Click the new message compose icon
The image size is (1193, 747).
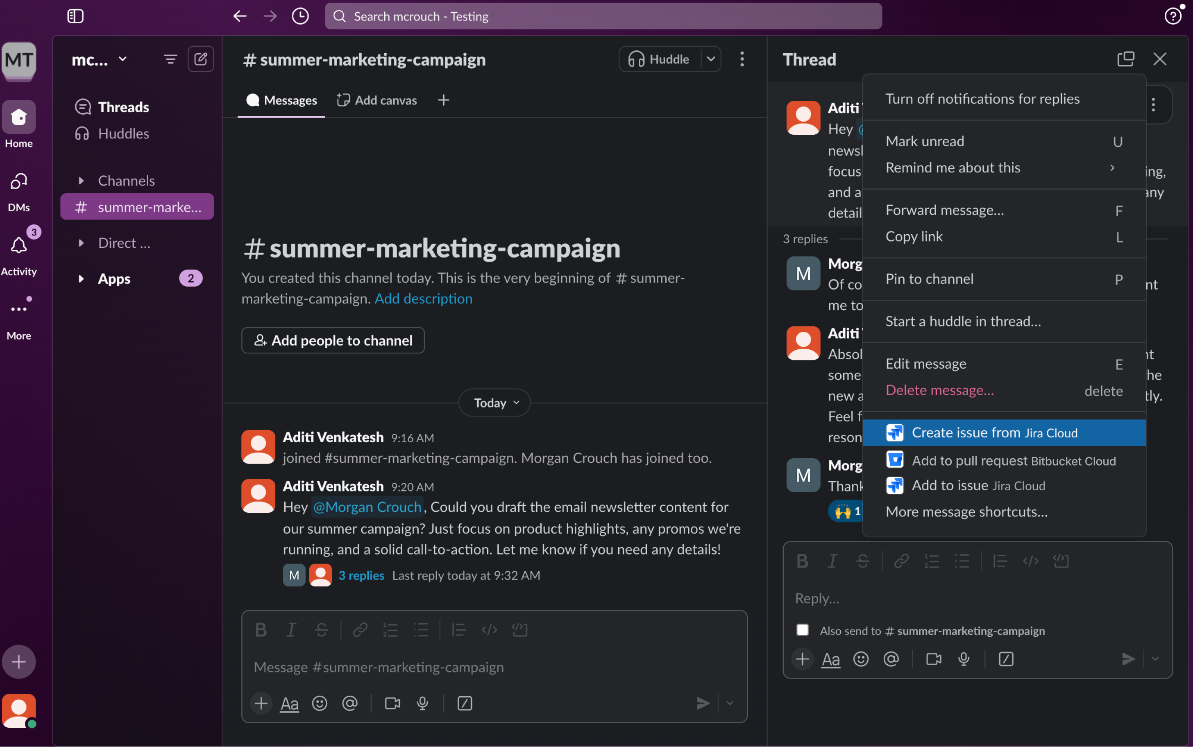[x=201, y=59]
